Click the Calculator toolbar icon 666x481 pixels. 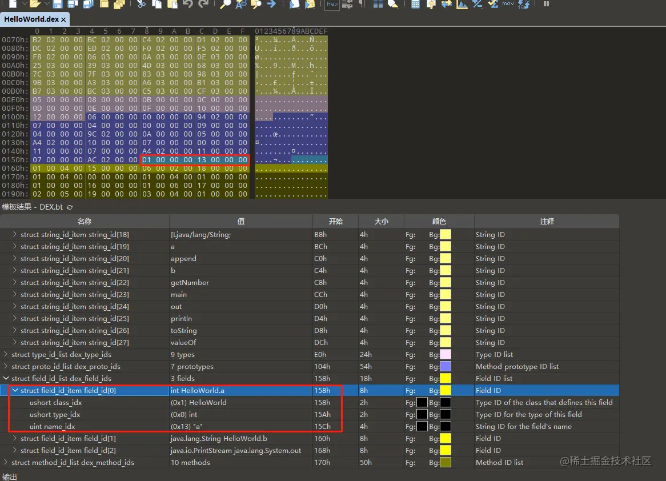[x=415, y=4]
